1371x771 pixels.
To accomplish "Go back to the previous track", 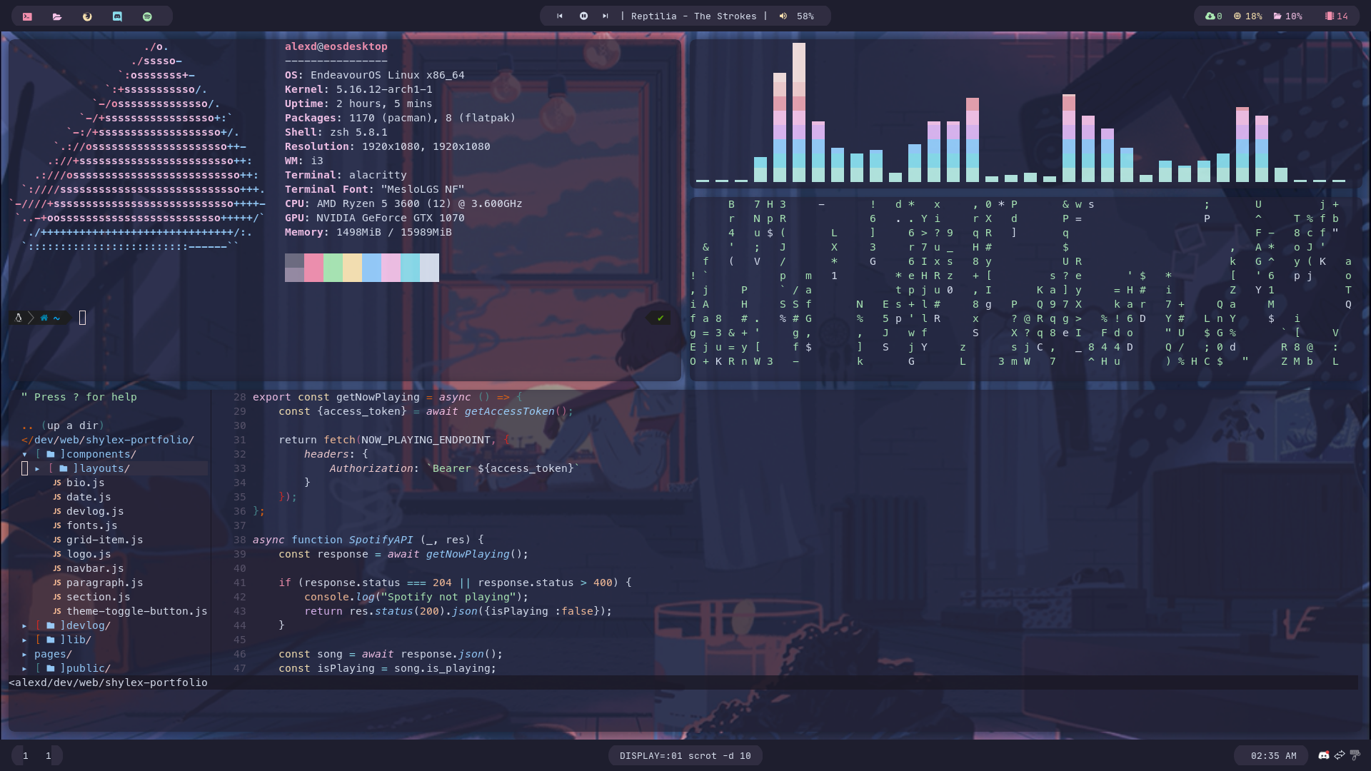I will tap(560, 16).
